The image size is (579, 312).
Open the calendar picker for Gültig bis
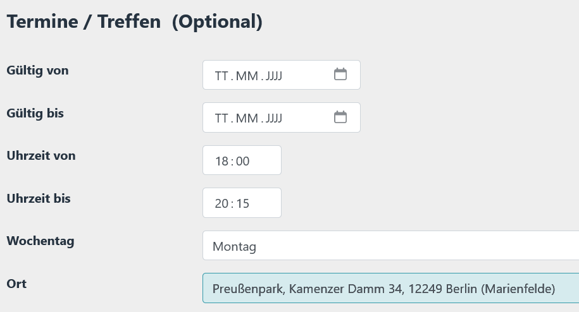(340, 117)
